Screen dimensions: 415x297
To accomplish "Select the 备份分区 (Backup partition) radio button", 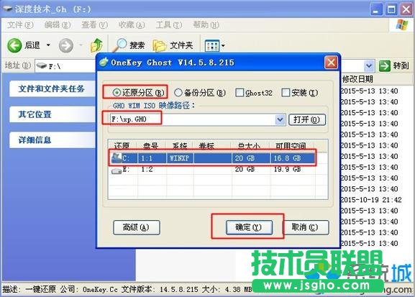I will click(x=178, y=93).
